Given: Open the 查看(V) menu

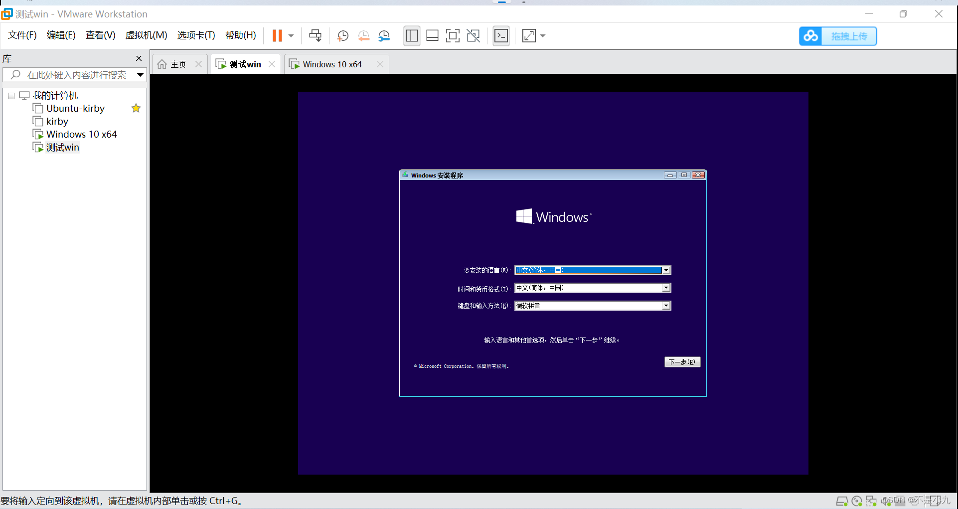Looking at the screenshot, I should (100, 35).
